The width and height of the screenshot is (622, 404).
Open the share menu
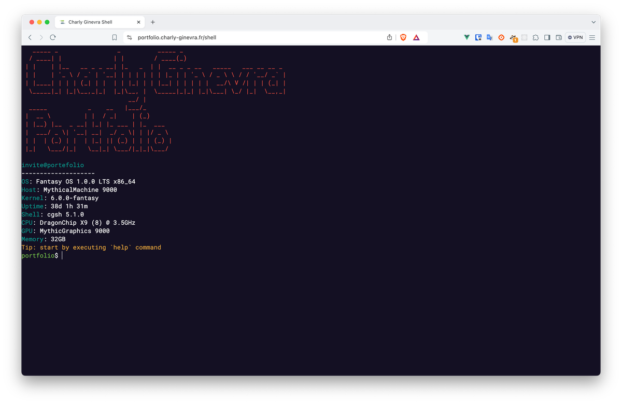[389, 37]
